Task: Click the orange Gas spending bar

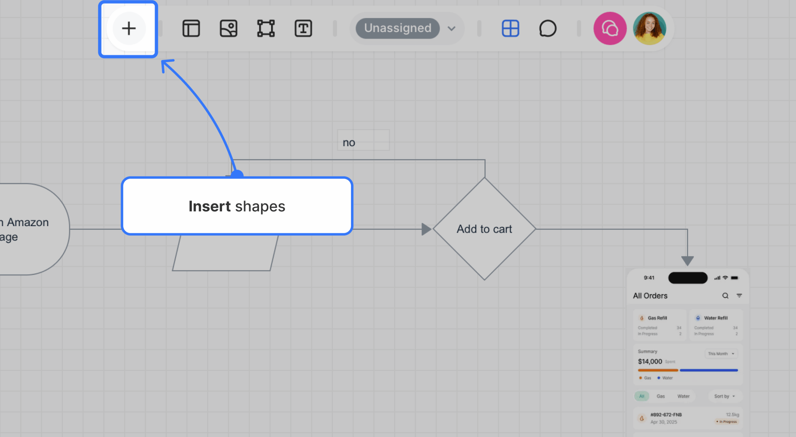Action: click(x=658, y=370)
